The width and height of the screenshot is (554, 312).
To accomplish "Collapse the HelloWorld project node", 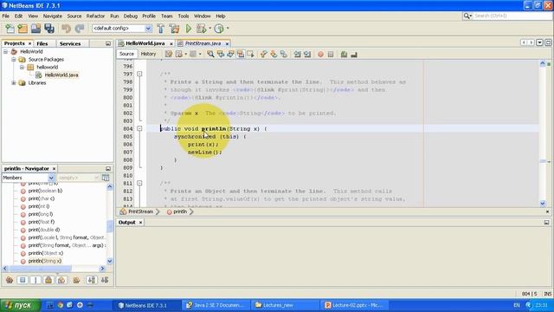I will (6, 52).
